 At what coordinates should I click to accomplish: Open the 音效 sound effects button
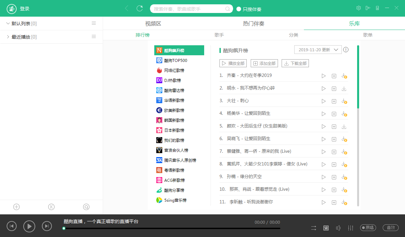coord(391,228)
